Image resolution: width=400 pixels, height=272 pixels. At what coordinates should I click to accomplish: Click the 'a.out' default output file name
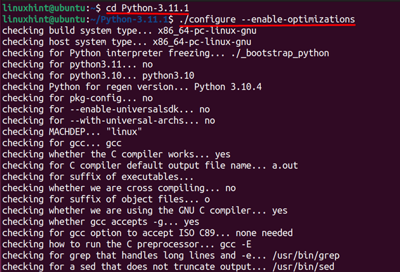[x=285, y=166]
